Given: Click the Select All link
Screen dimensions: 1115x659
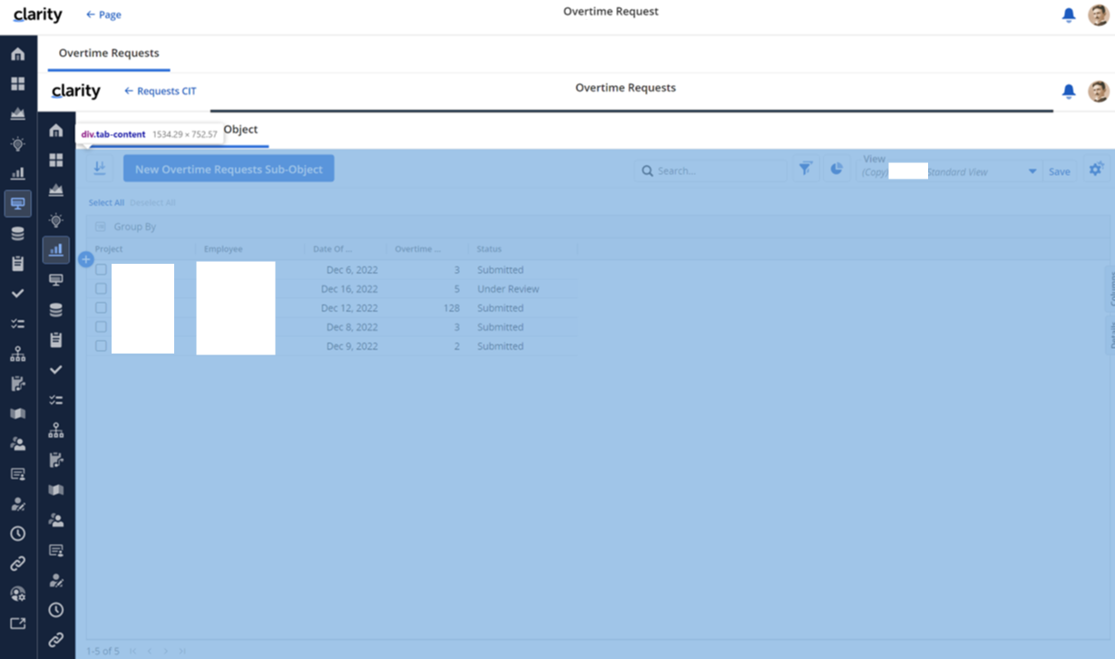Looking at the screenshot, I should pos(106,203).
